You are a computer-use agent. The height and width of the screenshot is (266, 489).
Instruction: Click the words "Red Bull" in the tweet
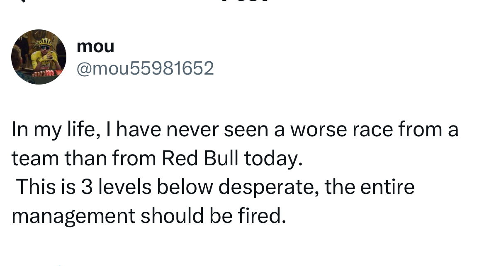(200, 158)
